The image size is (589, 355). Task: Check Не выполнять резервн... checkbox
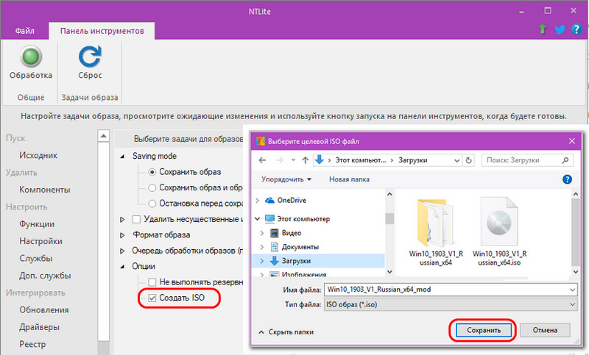click(152, 282)
